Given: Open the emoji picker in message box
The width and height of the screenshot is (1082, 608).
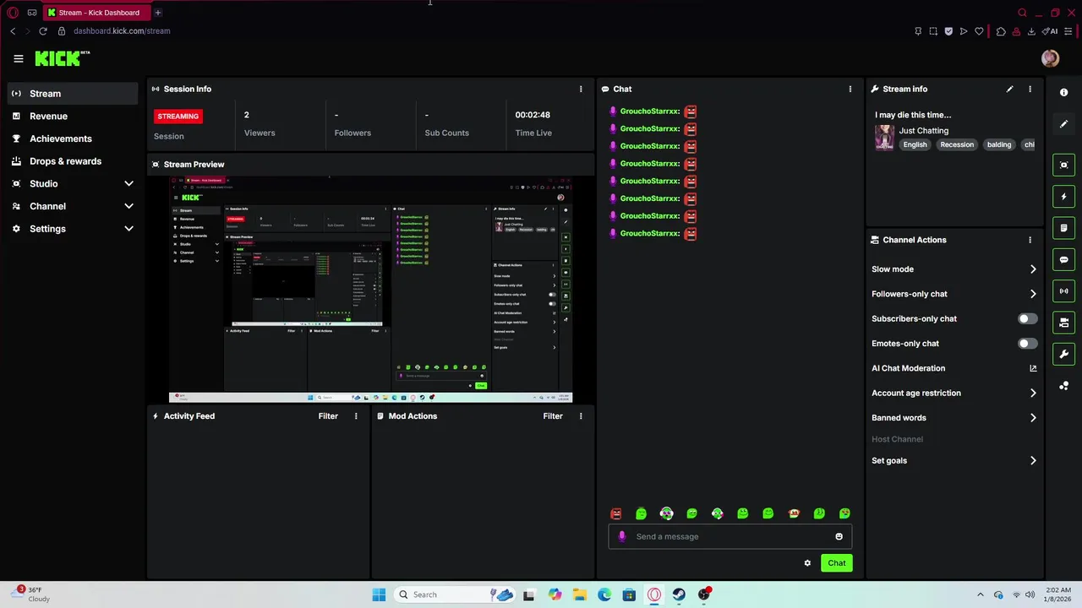Looking at the screenshot, I should coord(839,537).
